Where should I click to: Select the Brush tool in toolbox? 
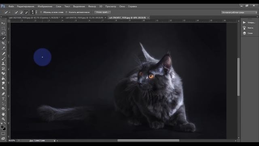tap(3, 58)
